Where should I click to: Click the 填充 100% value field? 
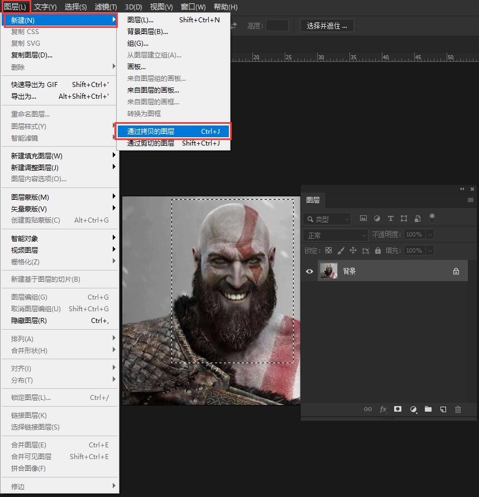point(415,250)
